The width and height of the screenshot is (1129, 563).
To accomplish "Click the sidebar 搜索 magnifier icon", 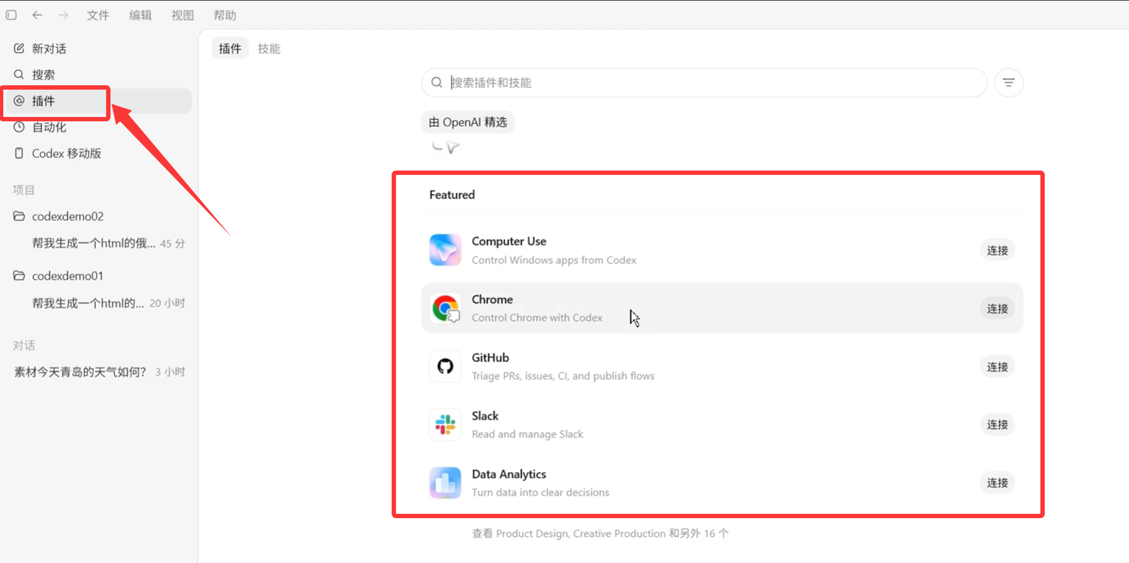I will (19, 74).
